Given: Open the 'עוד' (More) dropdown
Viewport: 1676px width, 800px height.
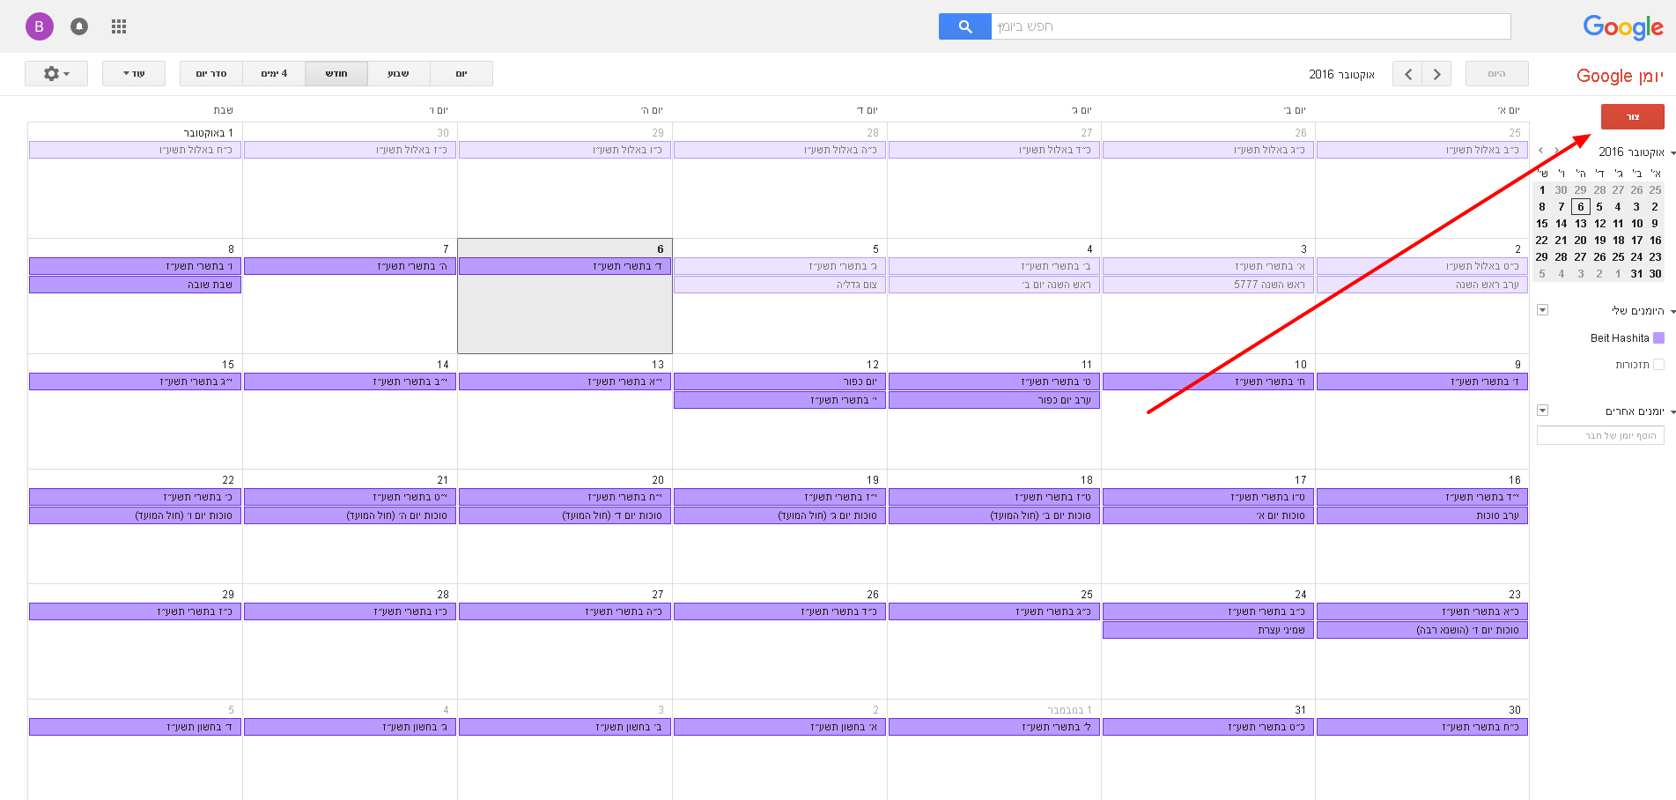Looking at the screenshot, I should coord(133,74).
